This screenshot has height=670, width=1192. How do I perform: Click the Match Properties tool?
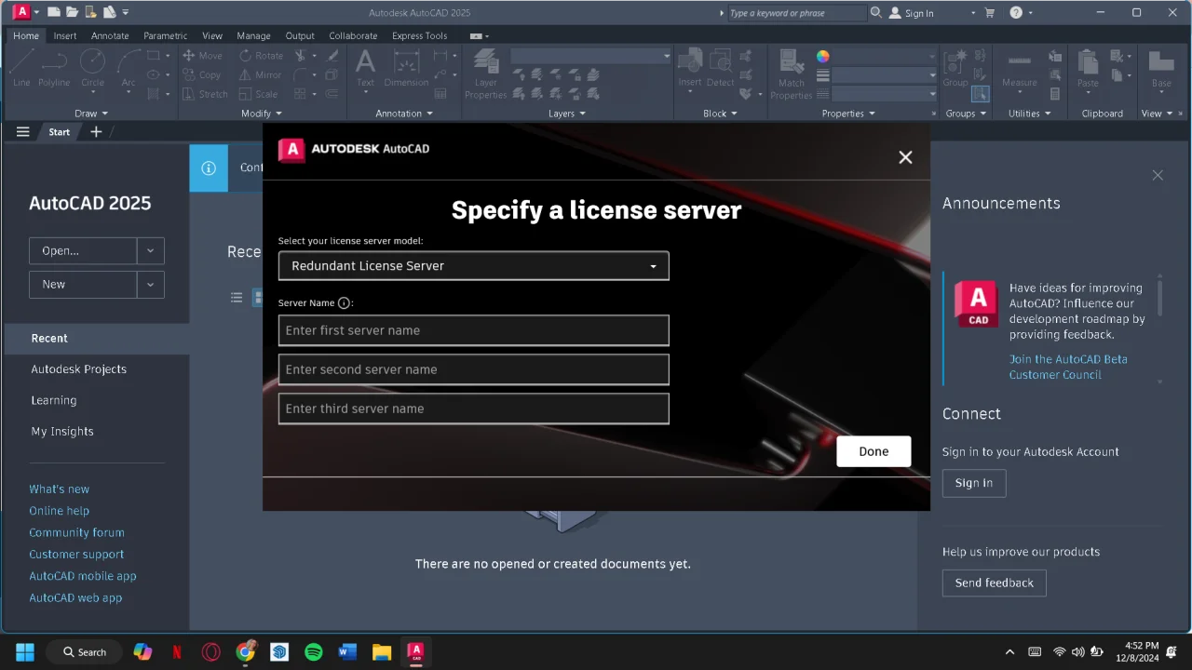pos(792,74)
